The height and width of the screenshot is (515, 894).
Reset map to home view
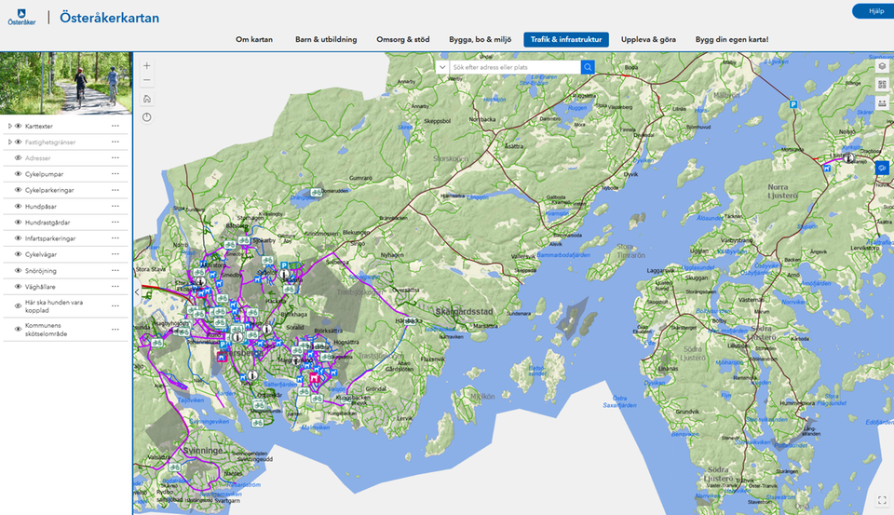pyautogui.click(x=147, y=99)
